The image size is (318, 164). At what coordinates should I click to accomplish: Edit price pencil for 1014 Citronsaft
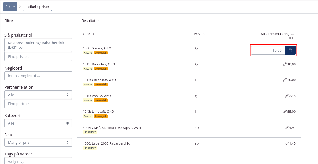(x=285, y=80)
